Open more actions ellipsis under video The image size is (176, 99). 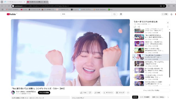coord(128,93)
